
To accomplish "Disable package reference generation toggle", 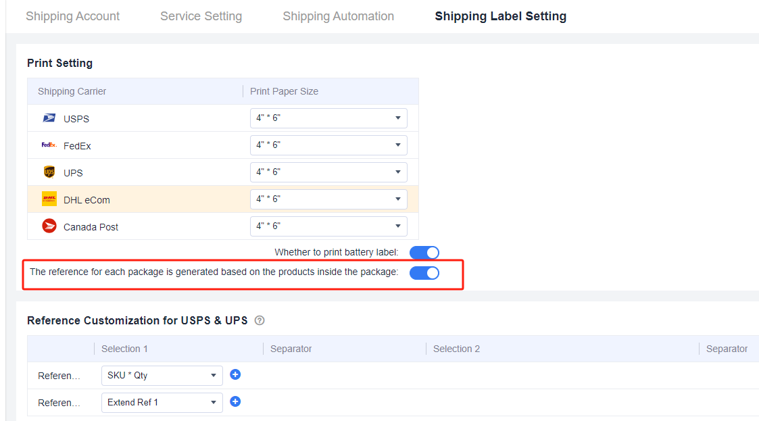I will click(x=424, y=273).
